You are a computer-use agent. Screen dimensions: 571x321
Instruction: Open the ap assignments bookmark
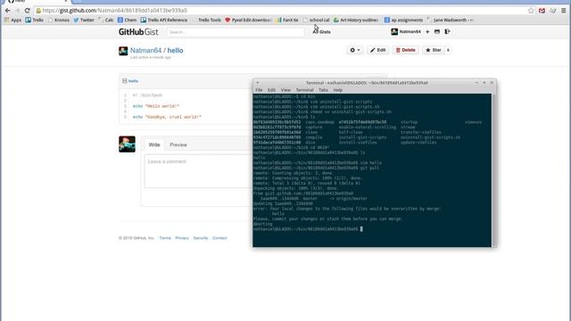(x=403, y=20)
